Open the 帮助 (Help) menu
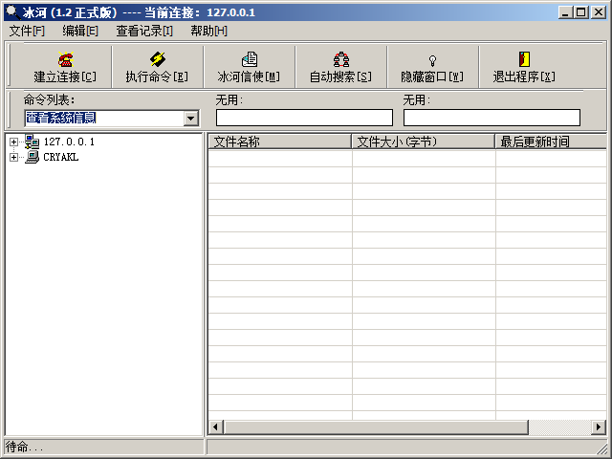Screen dimensions: 612x459 coord(208,31)
